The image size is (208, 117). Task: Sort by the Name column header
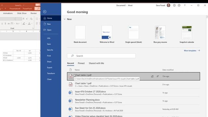pyautogui.click(x=77, y=70)
